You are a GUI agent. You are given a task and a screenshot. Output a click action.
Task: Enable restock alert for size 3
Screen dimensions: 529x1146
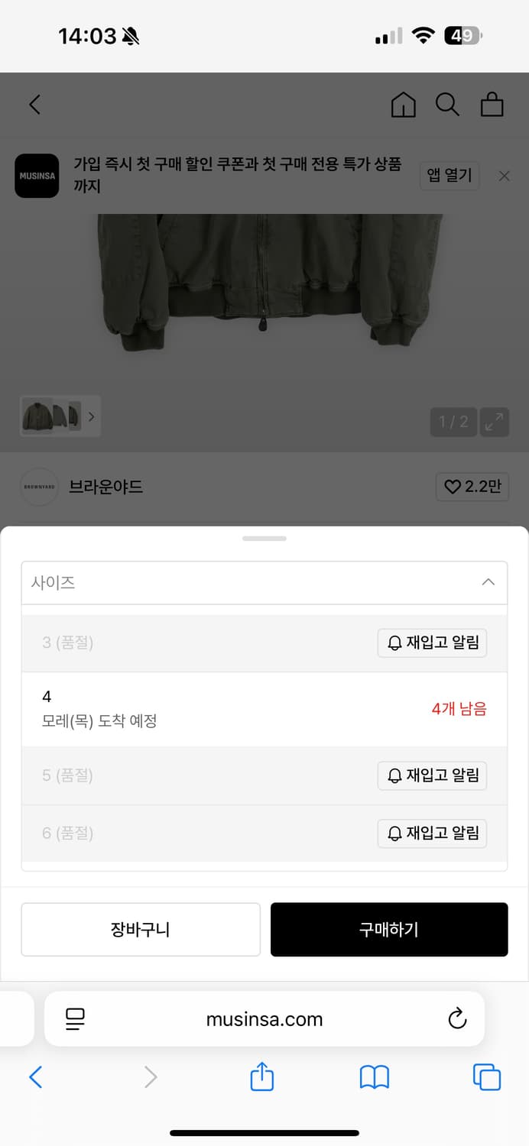click(432, 643)
